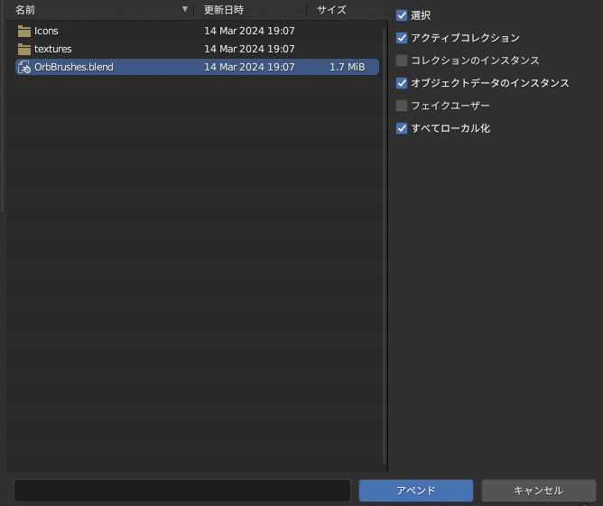Select the OrbBrushes.blend file name
The height and width of the screenshot is (506, 603).
click(74, 67)
